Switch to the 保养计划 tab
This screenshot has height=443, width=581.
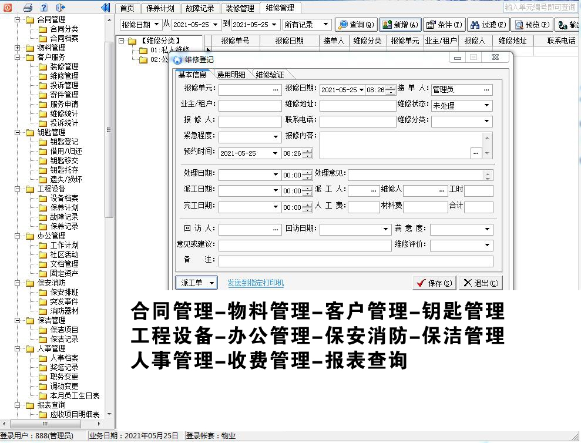click(x=160, y=8)
